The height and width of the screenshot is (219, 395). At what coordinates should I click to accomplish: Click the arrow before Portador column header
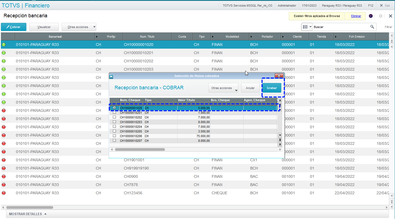(251, 37)
